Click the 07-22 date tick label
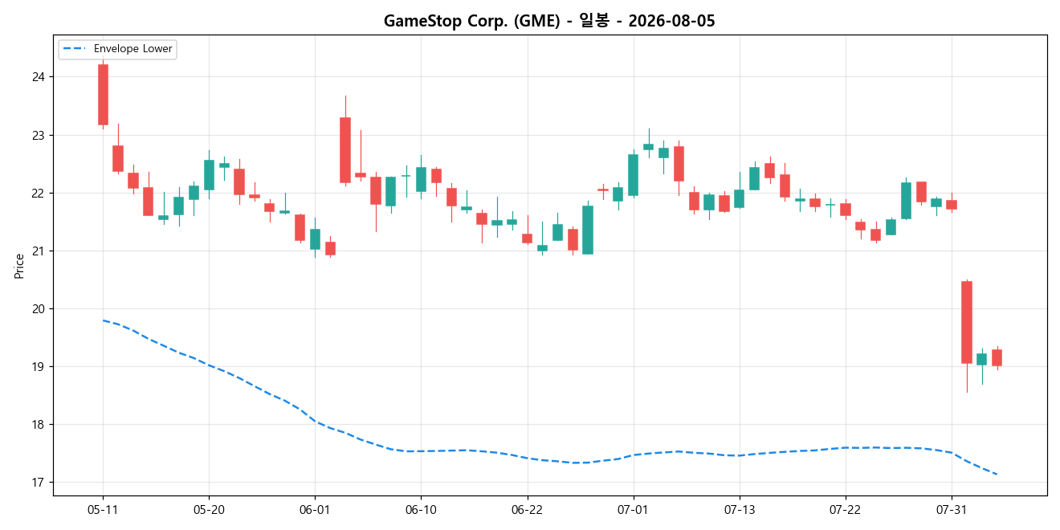The width and height of the screenshot is (1060, 530). tap(845, 510)
